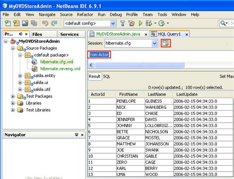Click the sakila.entity package icon
The image size is (234, 179).
(28, 76)
